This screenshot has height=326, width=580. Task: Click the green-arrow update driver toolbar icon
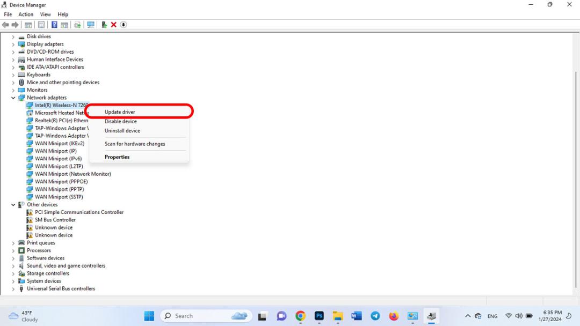pos(104,25)
